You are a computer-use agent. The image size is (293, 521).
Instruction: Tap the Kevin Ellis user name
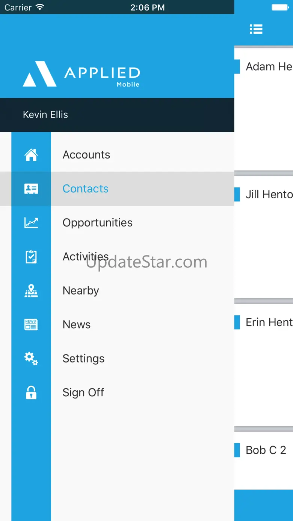pyautogui.click(x=45, y=115)
